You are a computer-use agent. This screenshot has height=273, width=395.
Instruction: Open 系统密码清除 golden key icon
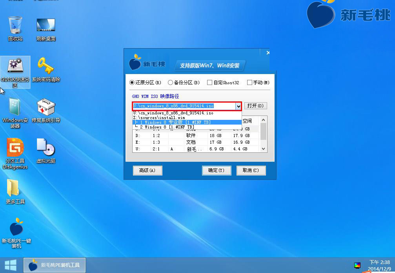[46, 70]
